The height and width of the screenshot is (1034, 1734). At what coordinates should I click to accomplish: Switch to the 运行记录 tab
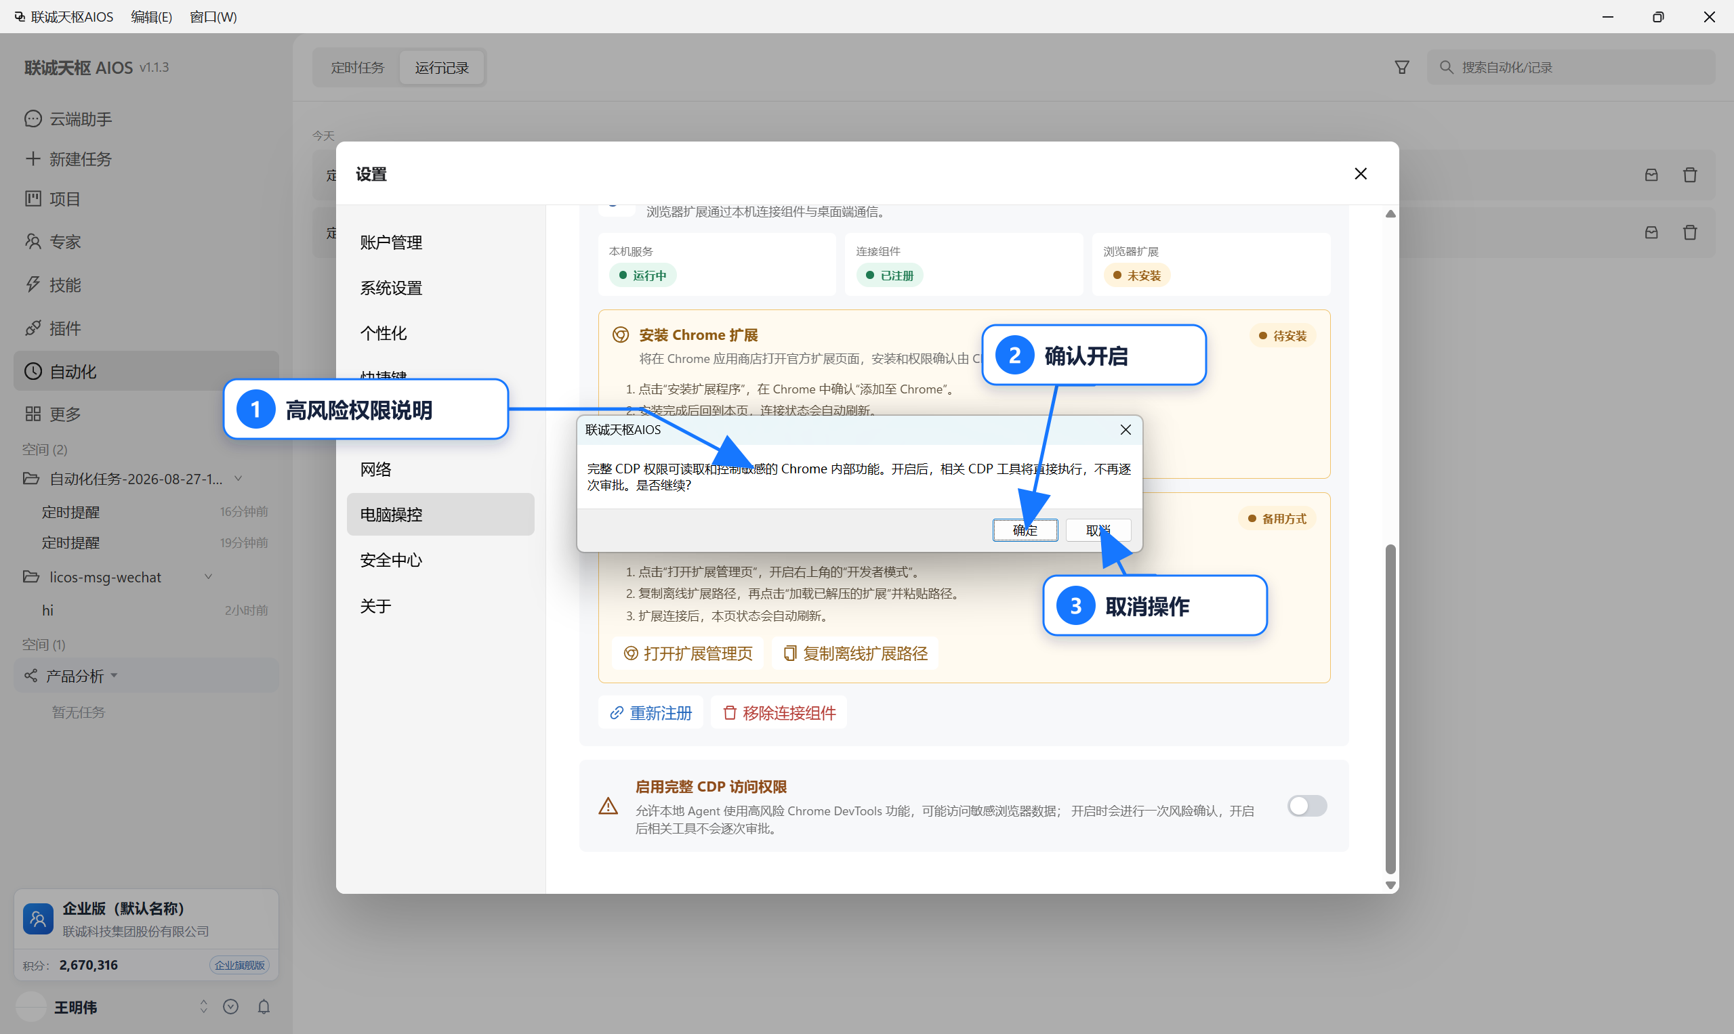pos(442,68)
